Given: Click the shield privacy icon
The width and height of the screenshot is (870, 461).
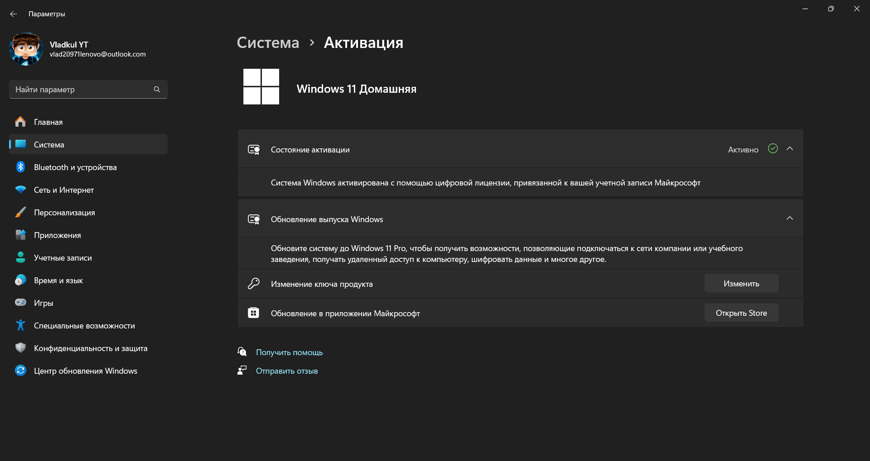Looking at the screenshot, I should click(x=20, y=347).
